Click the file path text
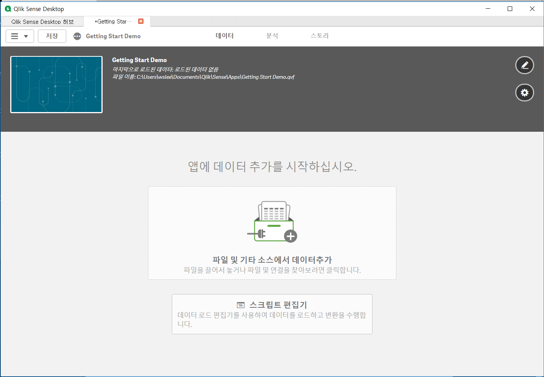This screenshot has height=377, width=544. pos(203,77)
